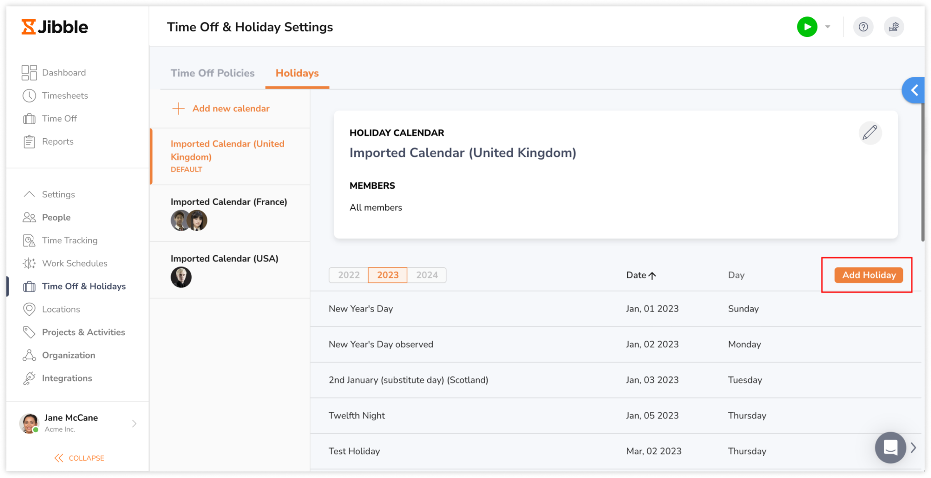Select Imported Calendar (France)
Screen dimensions: 931x478
point(229,201)
